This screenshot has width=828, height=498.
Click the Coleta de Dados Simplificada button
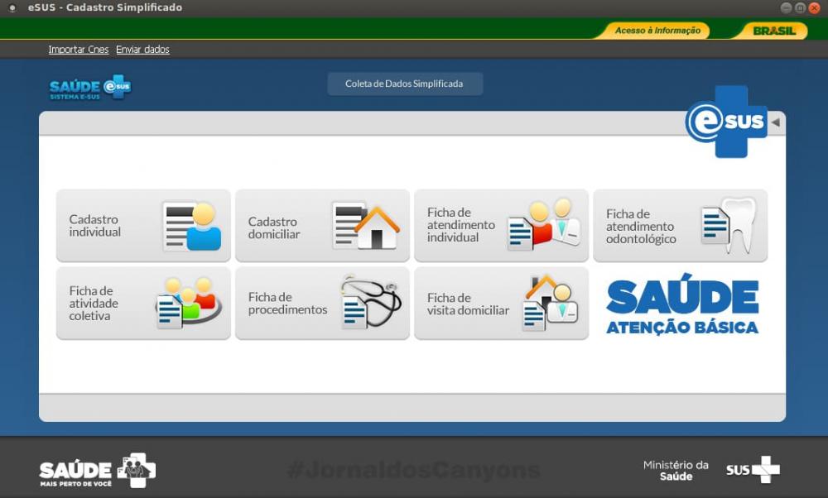tap(405, 84)
